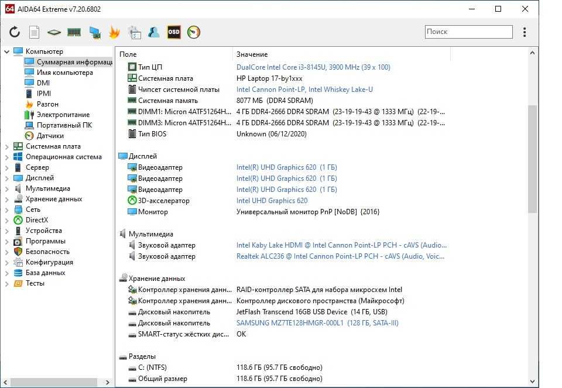
Task: Select Суммарная информация in the tree
Action: (x=68, y=62)
